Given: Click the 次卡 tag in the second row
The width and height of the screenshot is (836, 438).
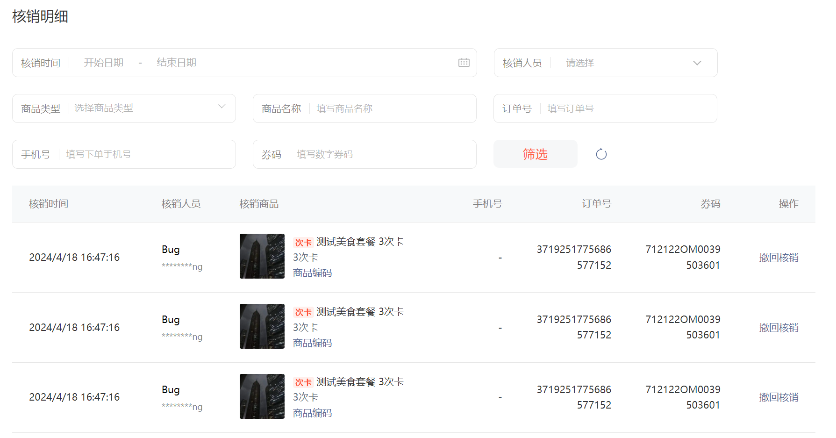Looking at the screenshot, I should 303,312.
